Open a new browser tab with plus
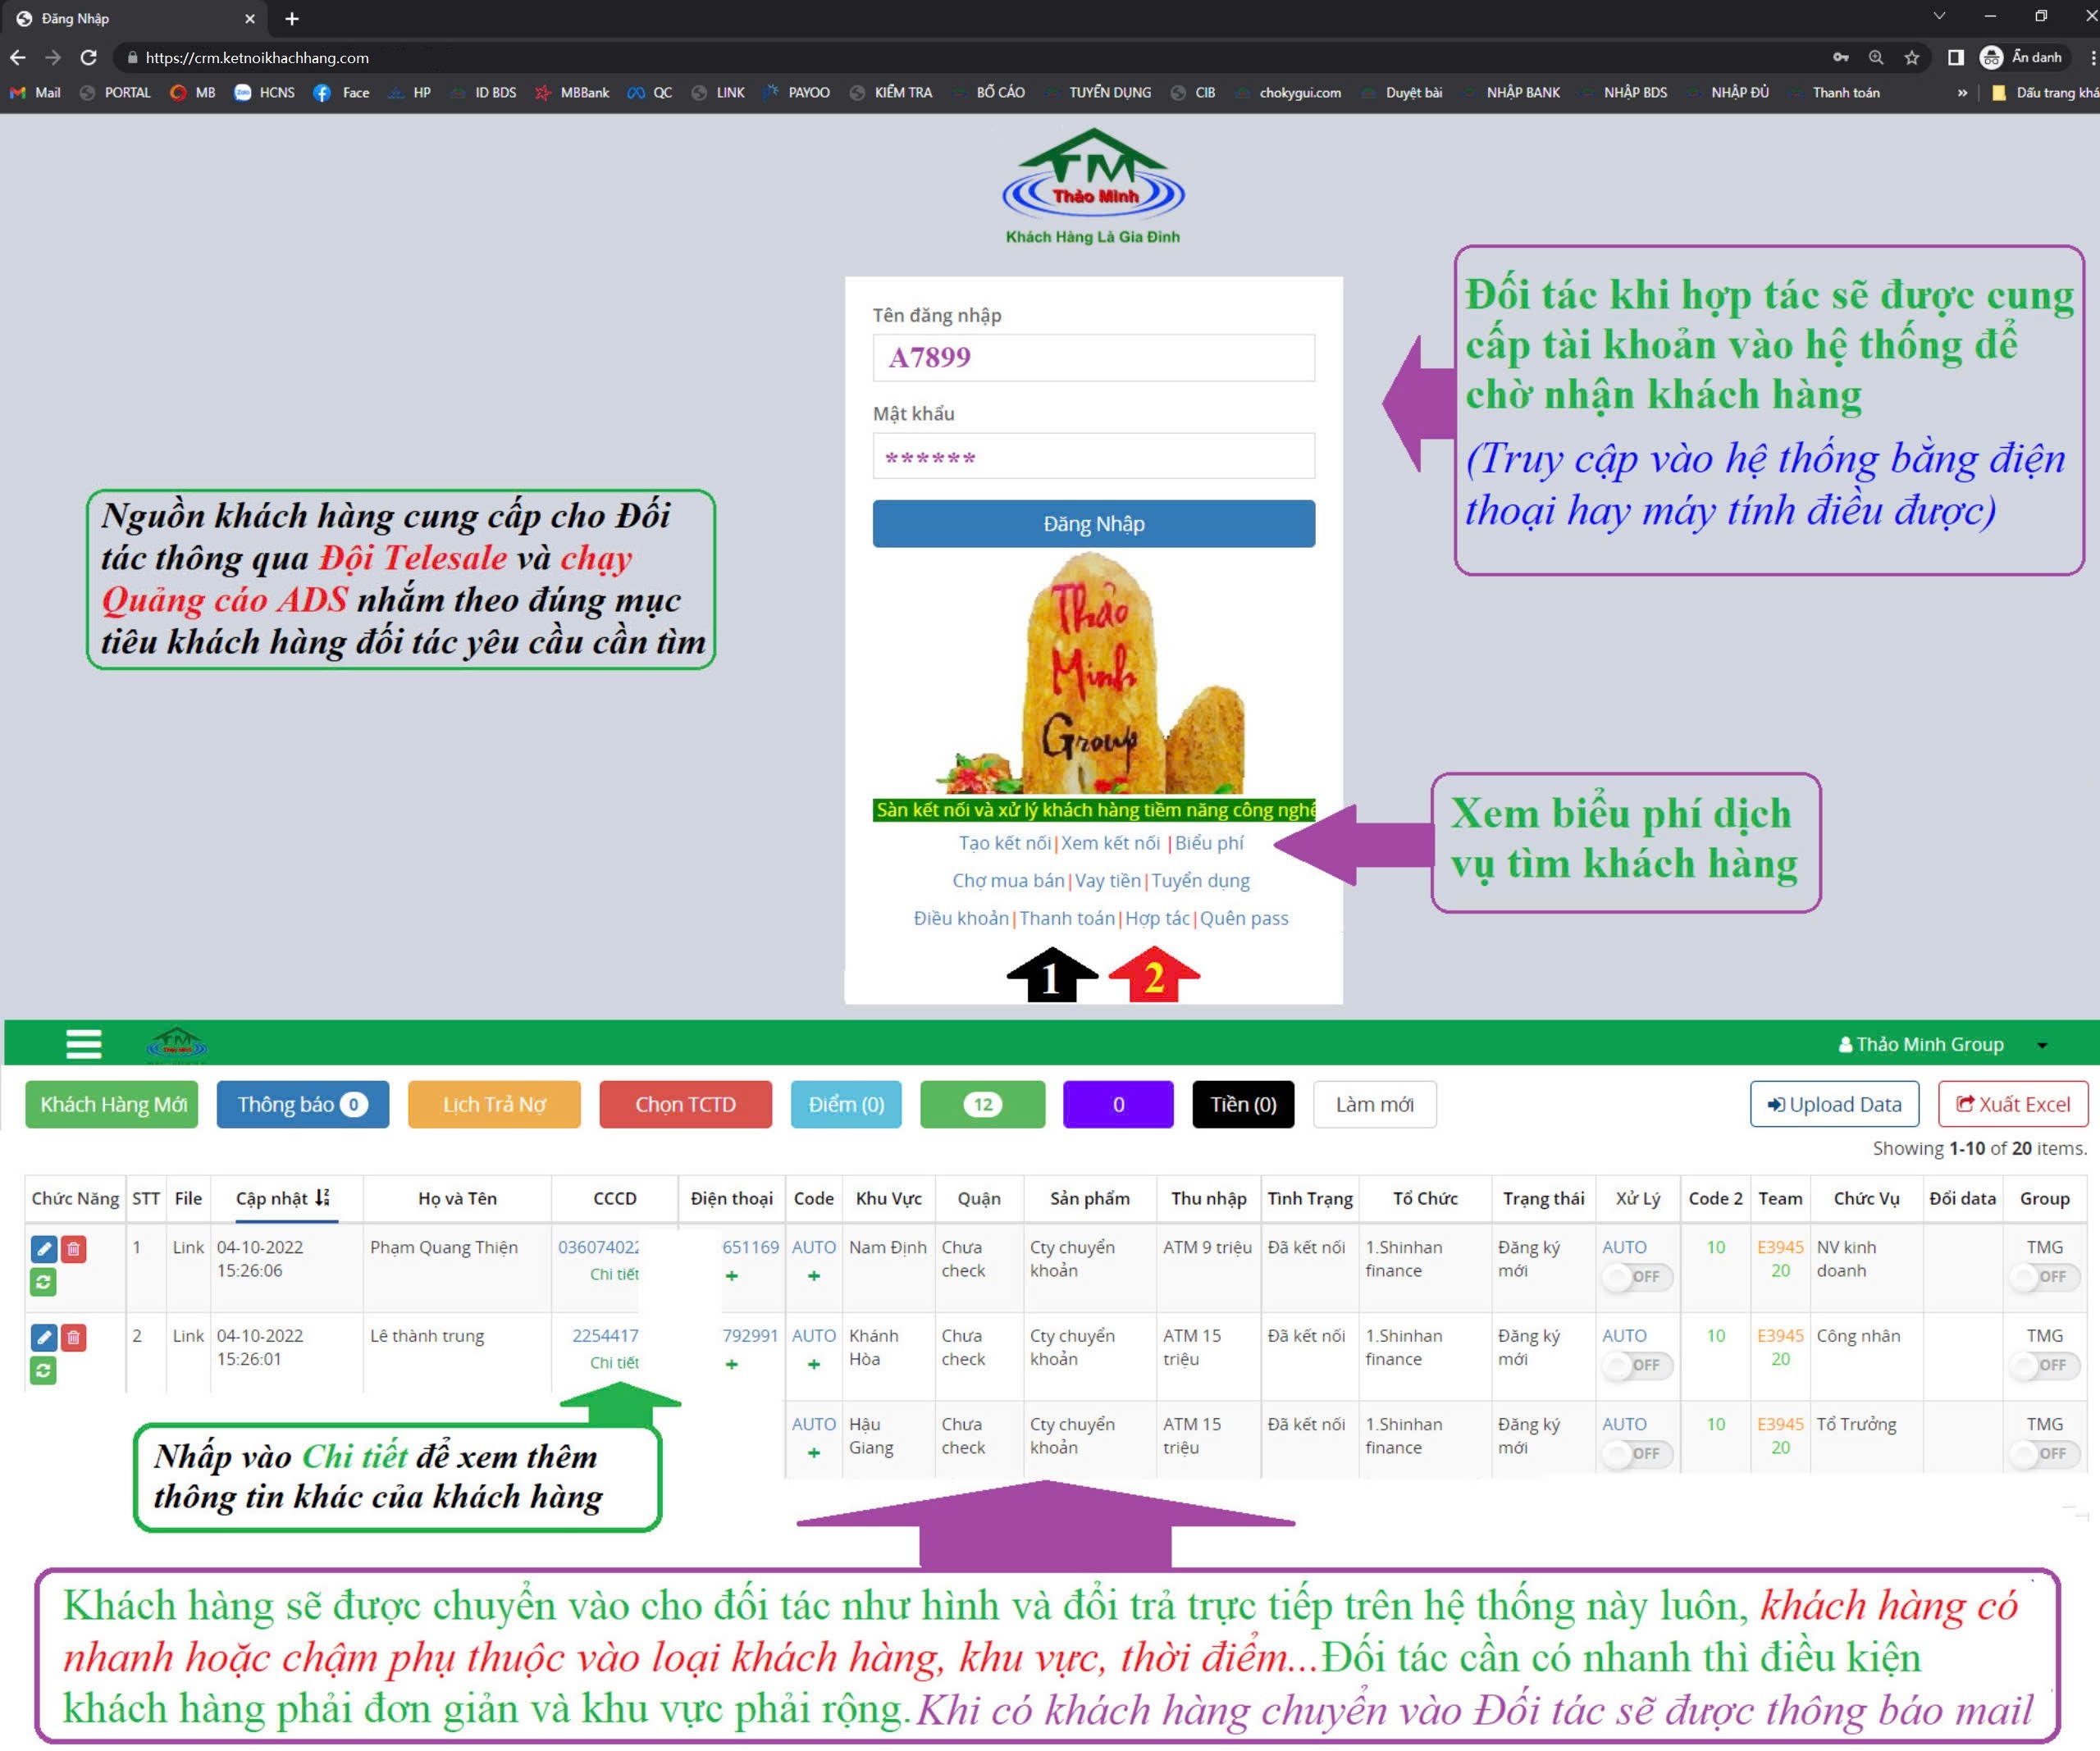This screenshot has width=2100, height=1751. tap(292, 18)
